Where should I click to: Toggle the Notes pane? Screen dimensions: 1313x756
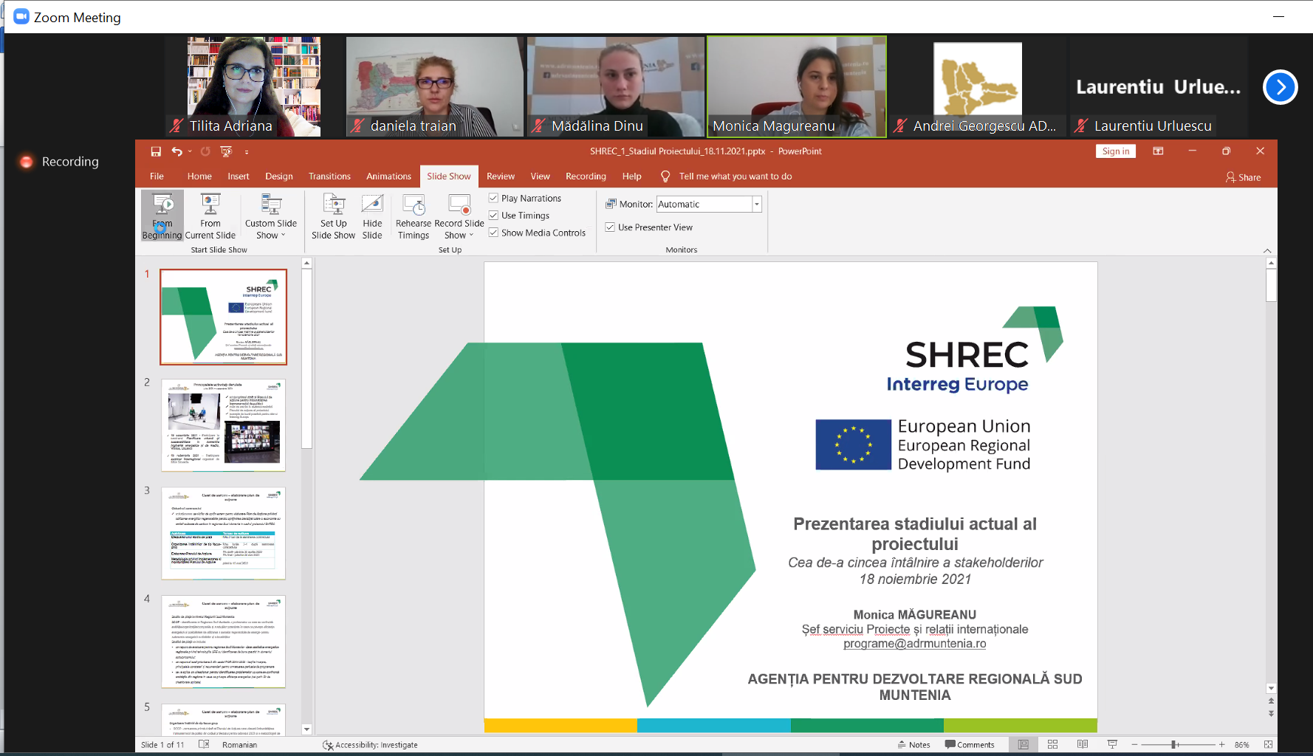point(913,745)
